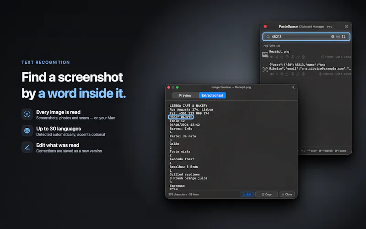Click the Bacalhau à Brás line
Screen dimensions: 366x229
point(184,167)
